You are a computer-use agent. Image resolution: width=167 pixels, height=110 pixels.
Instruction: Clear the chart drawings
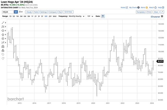click(156, 12)
